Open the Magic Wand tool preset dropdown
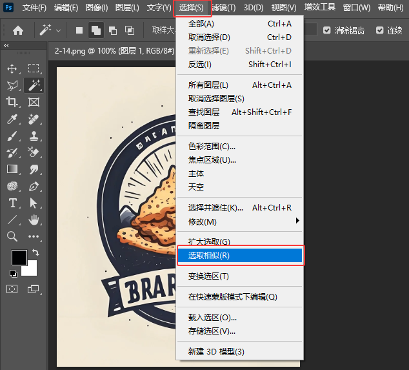The height and width of the screenshot is (370, 409). click(x=59, y=31)
